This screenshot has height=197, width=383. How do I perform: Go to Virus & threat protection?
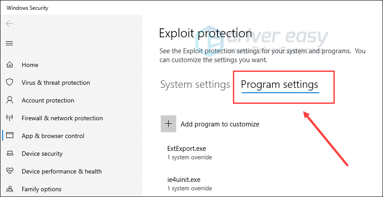(x=56, y=83)
